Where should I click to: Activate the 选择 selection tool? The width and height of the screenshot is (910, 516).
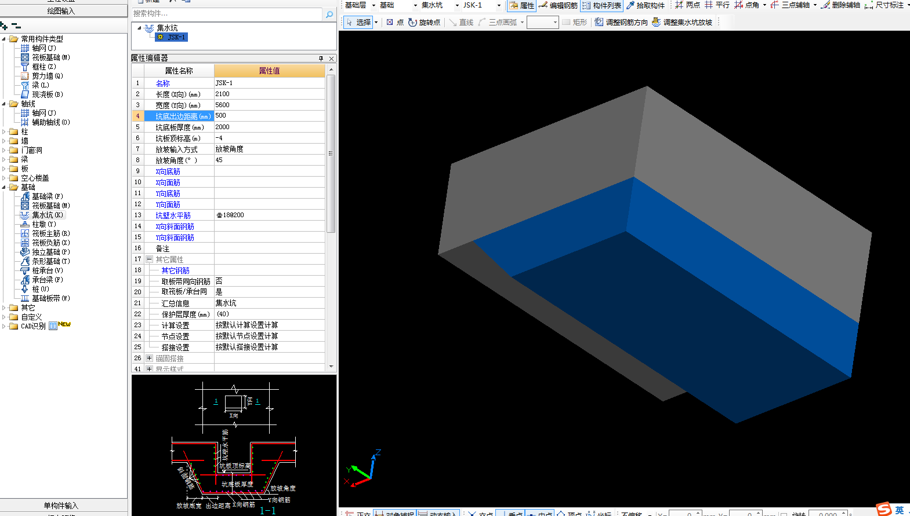point(358,22)
